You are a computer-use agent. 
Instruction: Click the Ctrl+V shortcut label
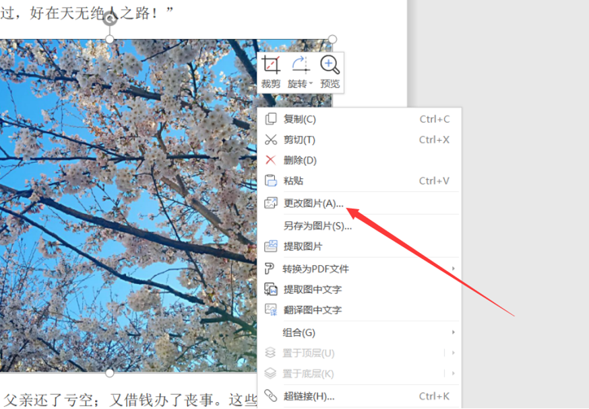434,181
